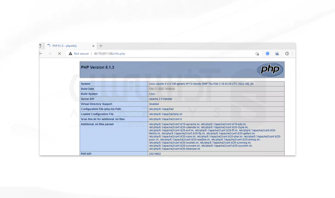This screenshot has width=335, height=198.
Task: Click the PHP Version 8.1.3 heading
Action: 97,67
